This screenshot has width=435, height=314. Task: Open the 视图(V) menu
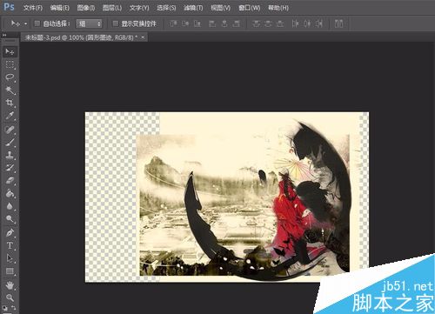pos(220,8)
